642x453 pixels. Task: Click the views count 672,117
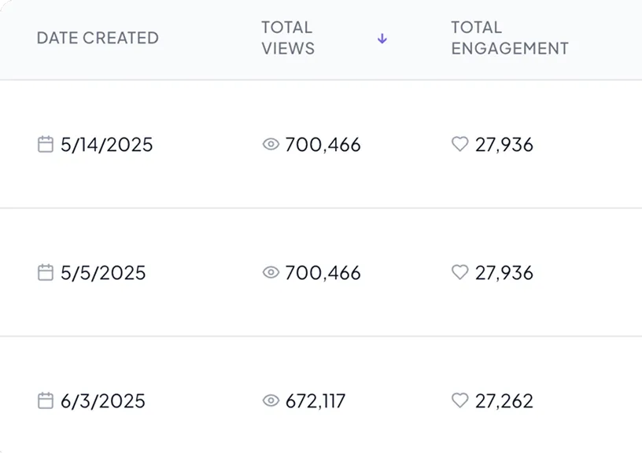point(316,401)
